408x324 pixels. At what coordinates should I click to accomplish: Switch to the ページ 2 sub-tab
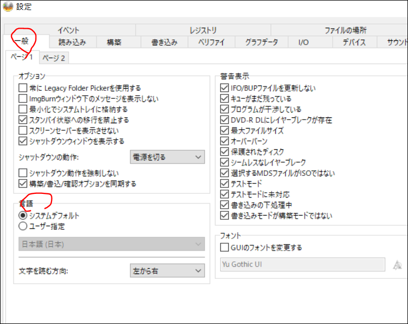pos(54,58)
